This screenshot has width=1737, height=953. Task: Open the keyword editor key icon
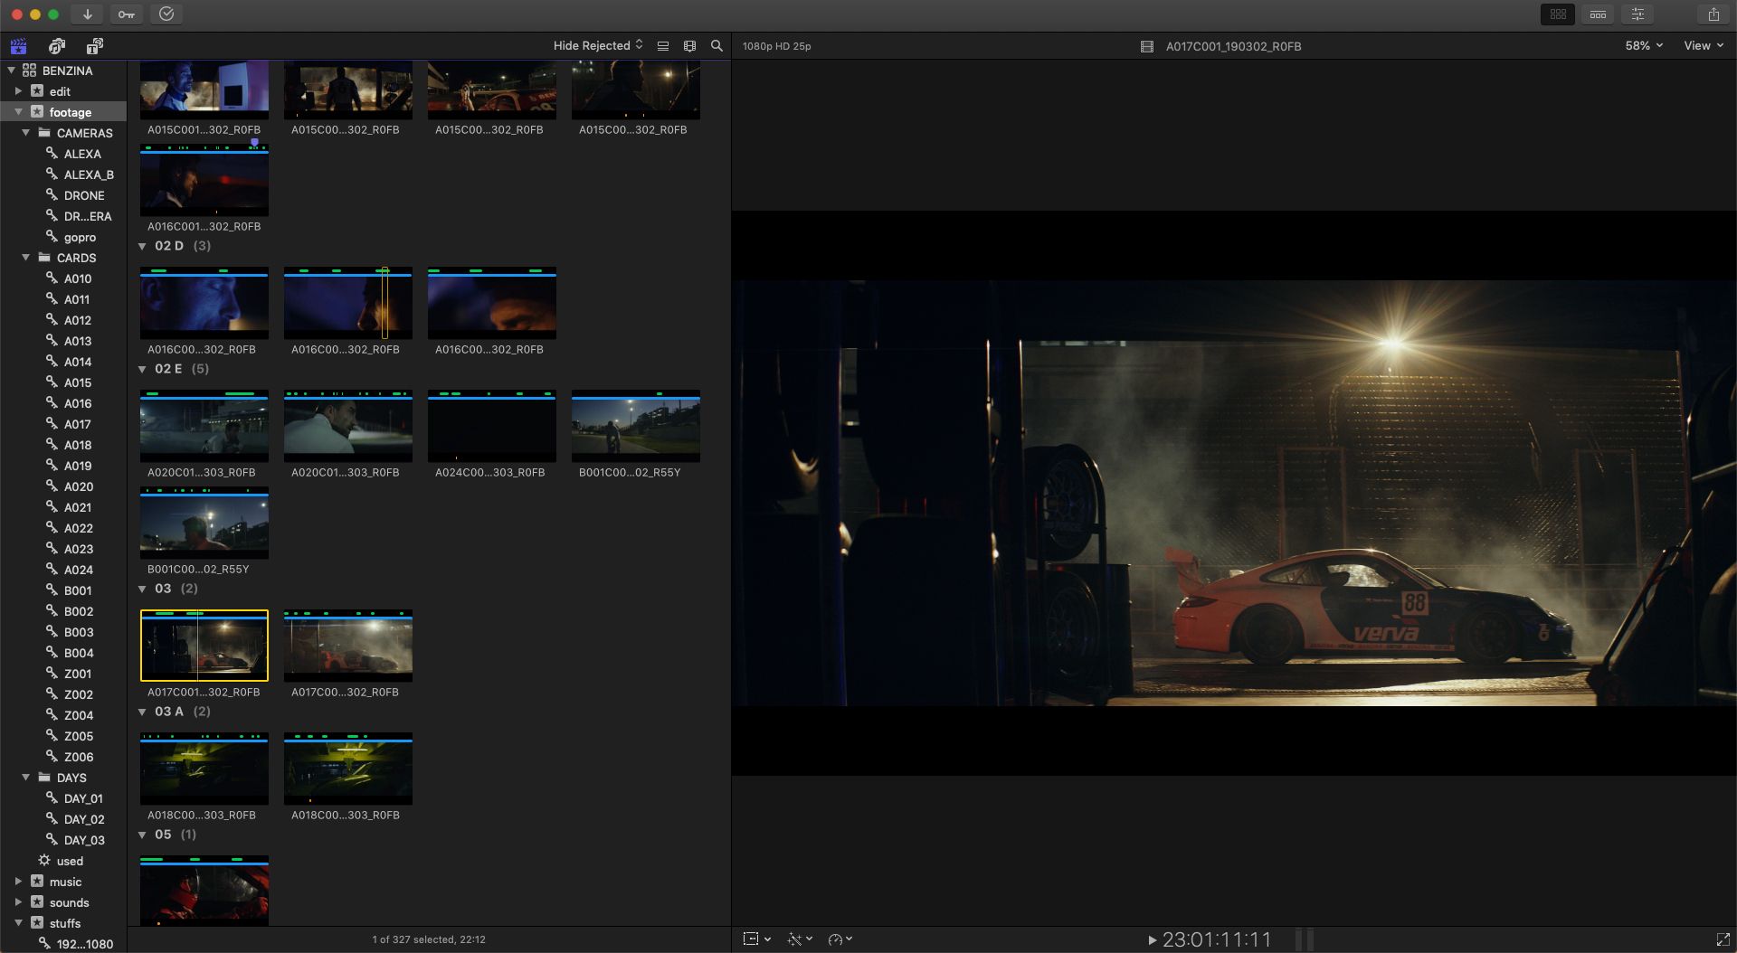pyautogui.click(x=127, y=14)
